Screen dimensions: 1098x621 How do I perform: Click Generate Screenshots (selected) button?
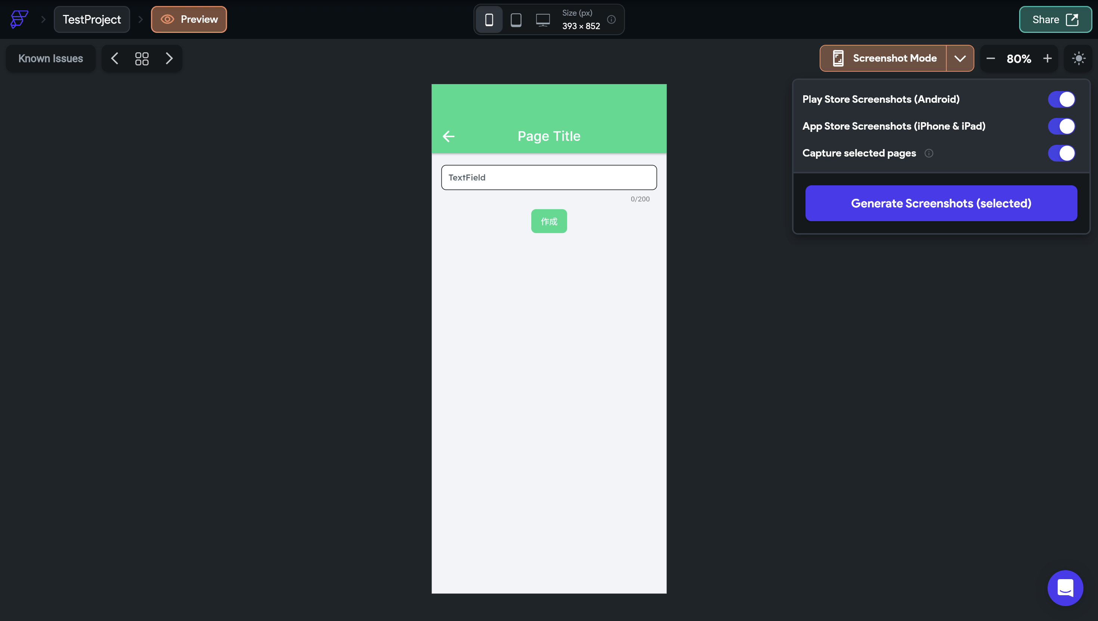point(941,203)
